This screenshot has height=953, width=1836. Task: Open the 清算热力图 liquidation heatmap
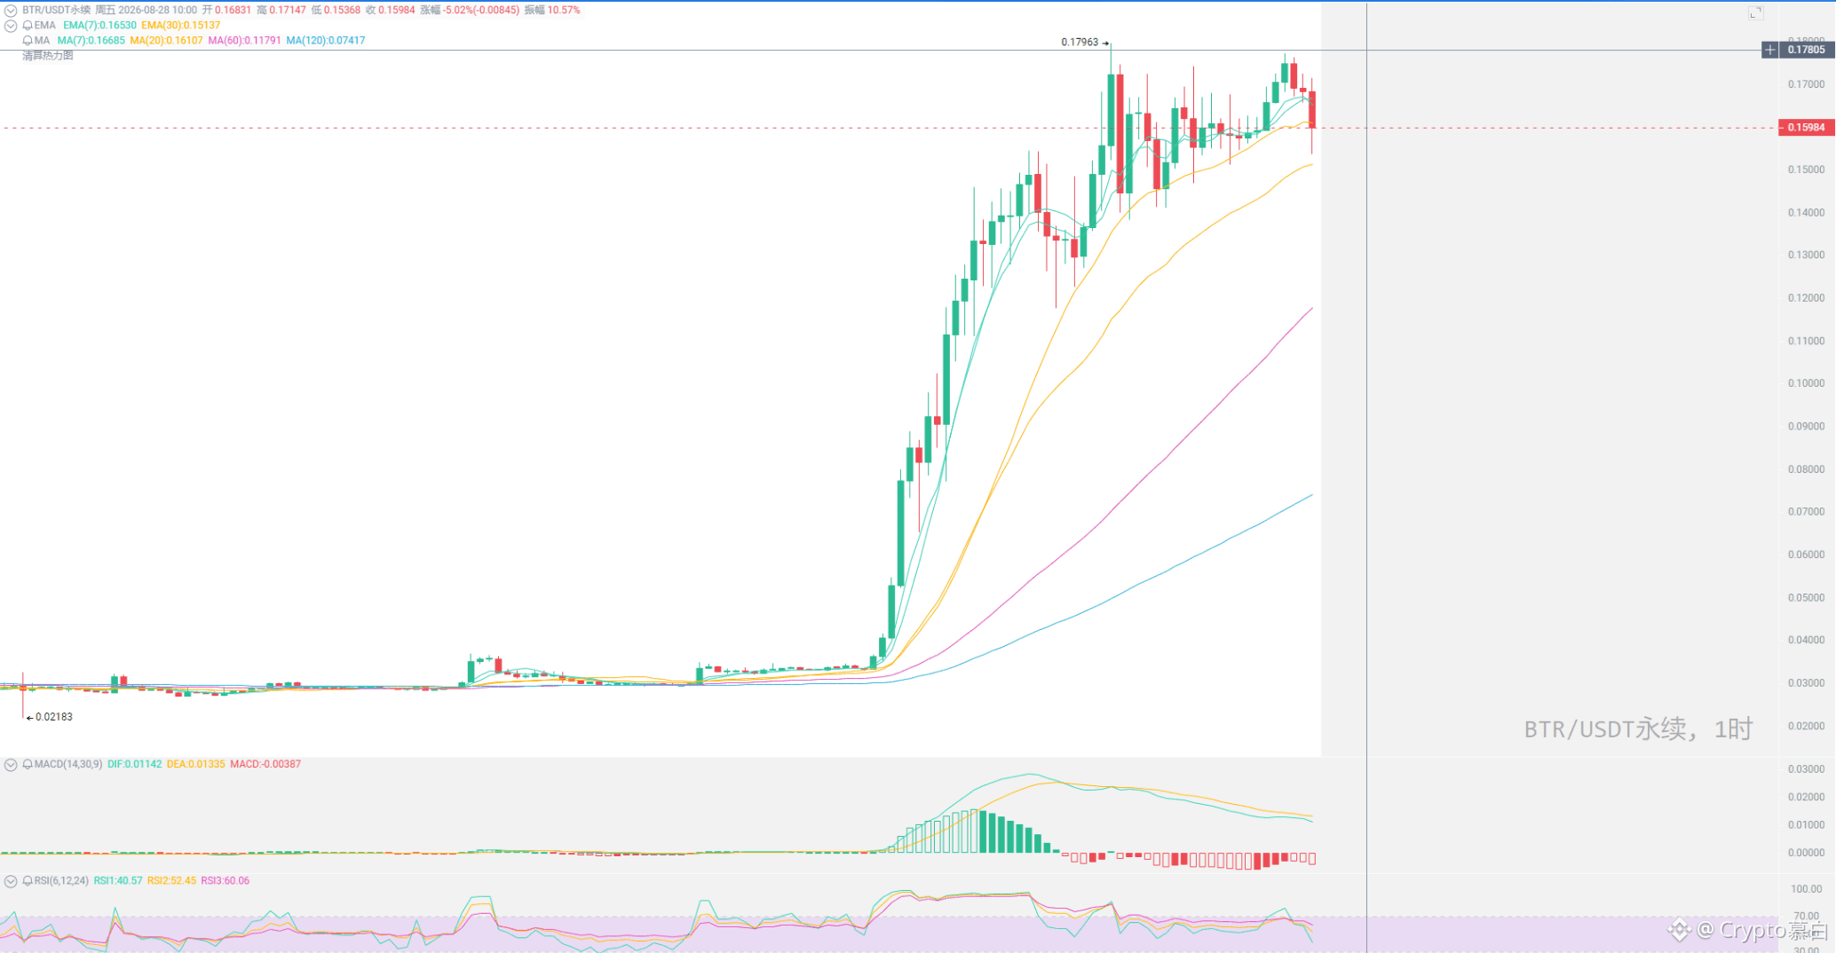[x=48, y=56]
